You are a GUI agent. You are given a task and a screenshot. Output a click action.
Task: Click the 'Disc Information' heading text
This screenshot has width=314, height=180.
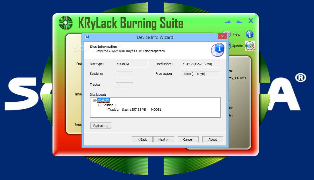[104, 47]
